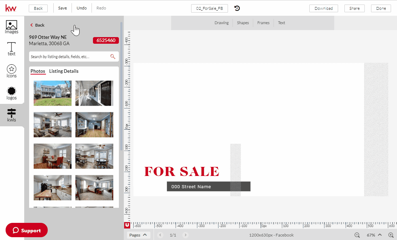
Task: Open the images panel in the sidebar
Action: [12, 26]
